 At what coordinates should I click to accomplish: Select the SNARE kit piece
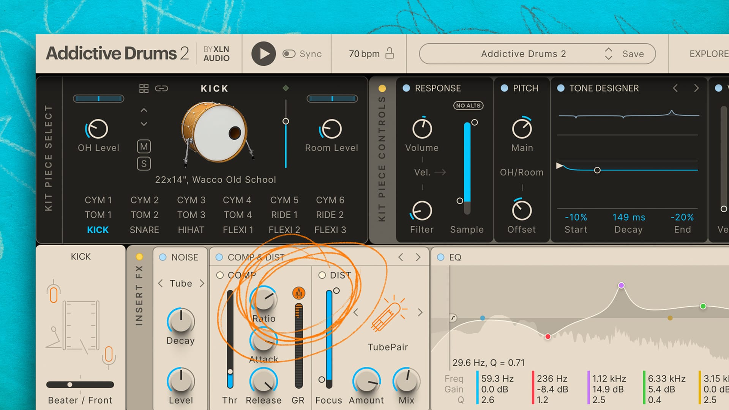(x=144, y=230)
